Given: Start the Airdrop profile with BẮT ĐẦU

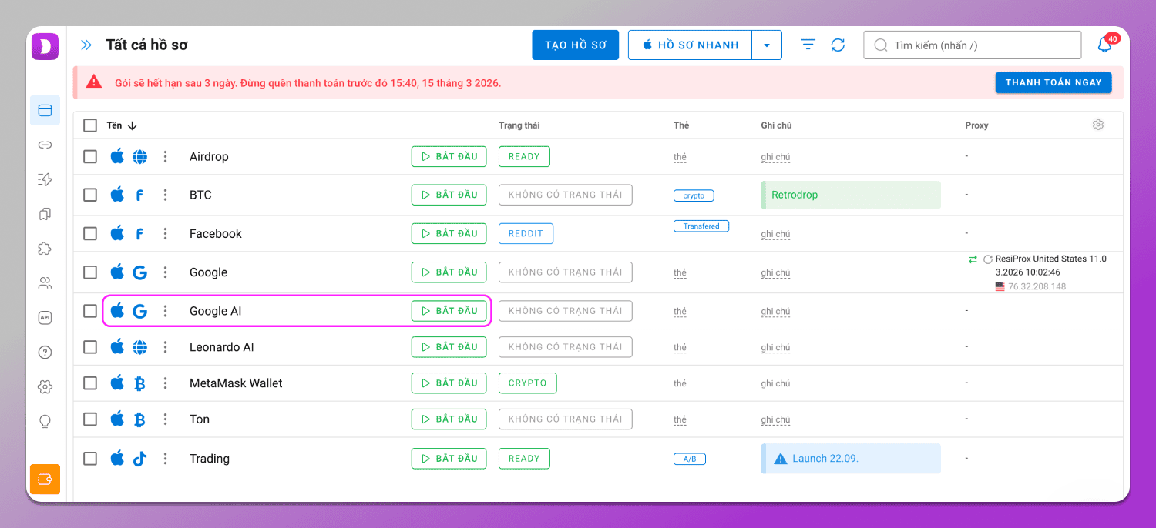Looking at the screenshot, I should click(x=449, y=157).
